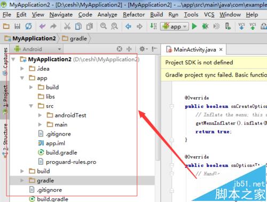Click the Open folder toolbar icon
The height and width of the screenshot is (202, 267).
coord(6,27)
